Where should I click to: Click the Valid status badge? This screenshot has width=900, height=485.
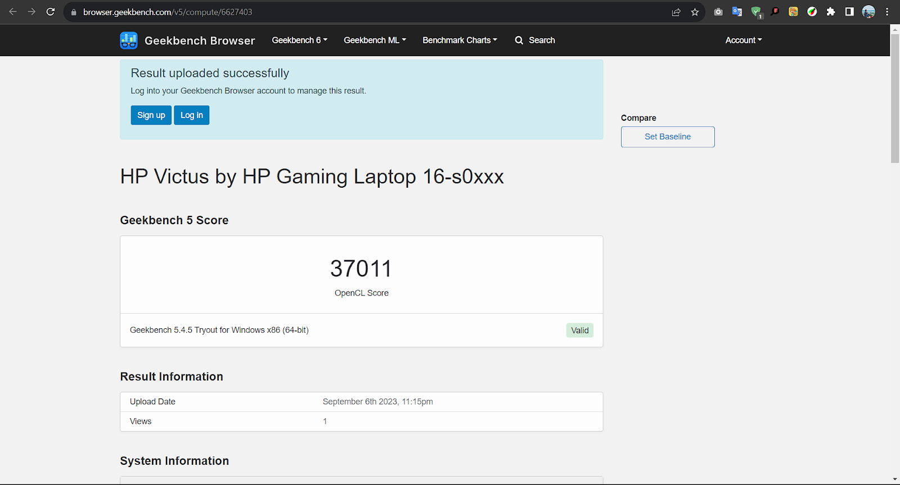pyautogui.click(x=580, y=330)
